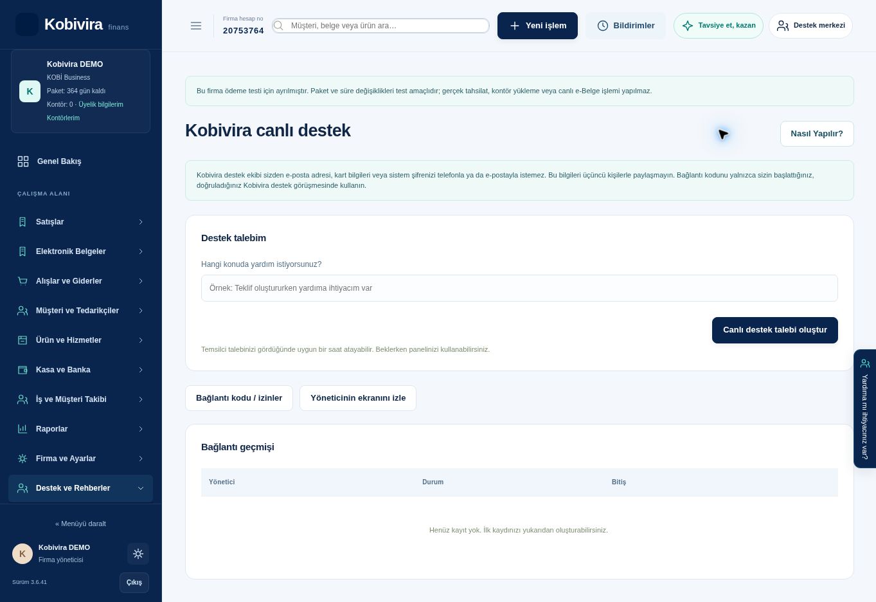Click the Satışlar receipt icon
The width and height of the screenshot is (876, 602).
(x=22, y=222)
